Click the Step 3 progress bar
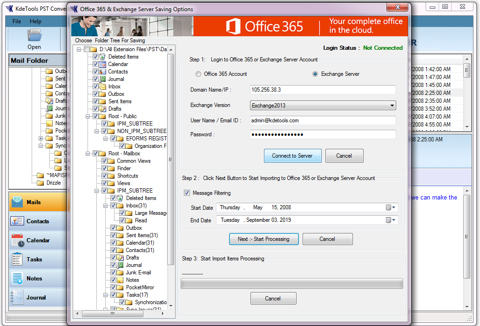The image size is (480, 326). pos(292,283)
